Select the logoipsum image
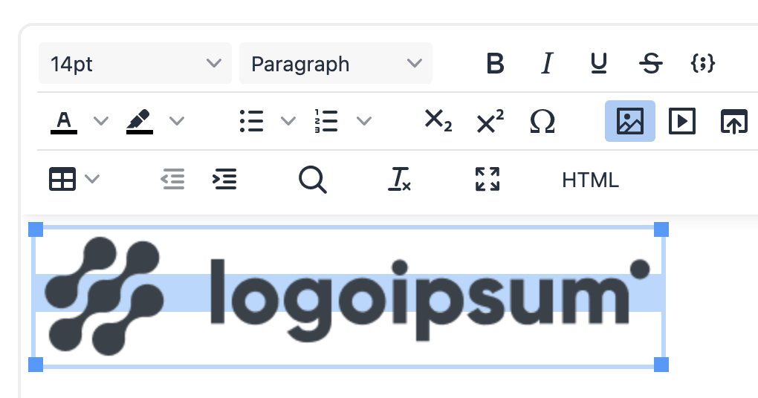The width and height of the screenshot is (758, 398). pyautogui.click(x=348, y=296)
